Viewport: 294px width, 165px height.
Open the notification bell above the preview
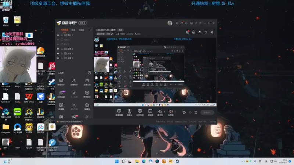pos(206,32)
